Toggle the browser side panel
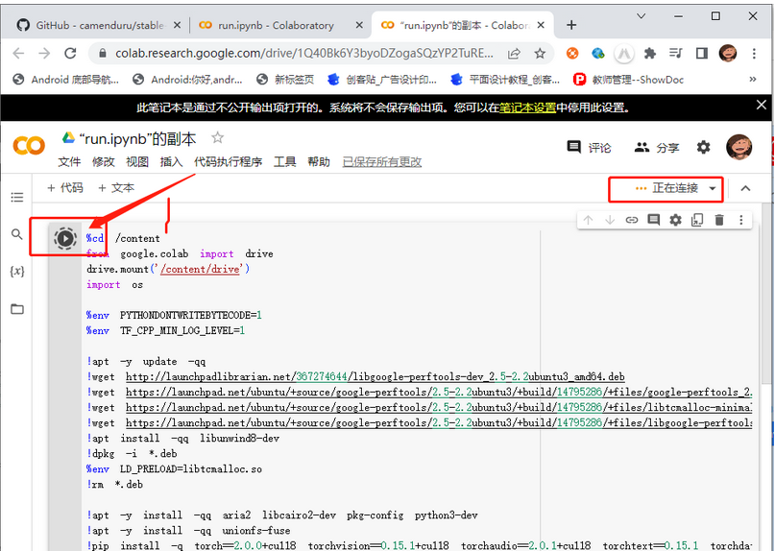Screen dimensions: 775x551 pos(702,54)
